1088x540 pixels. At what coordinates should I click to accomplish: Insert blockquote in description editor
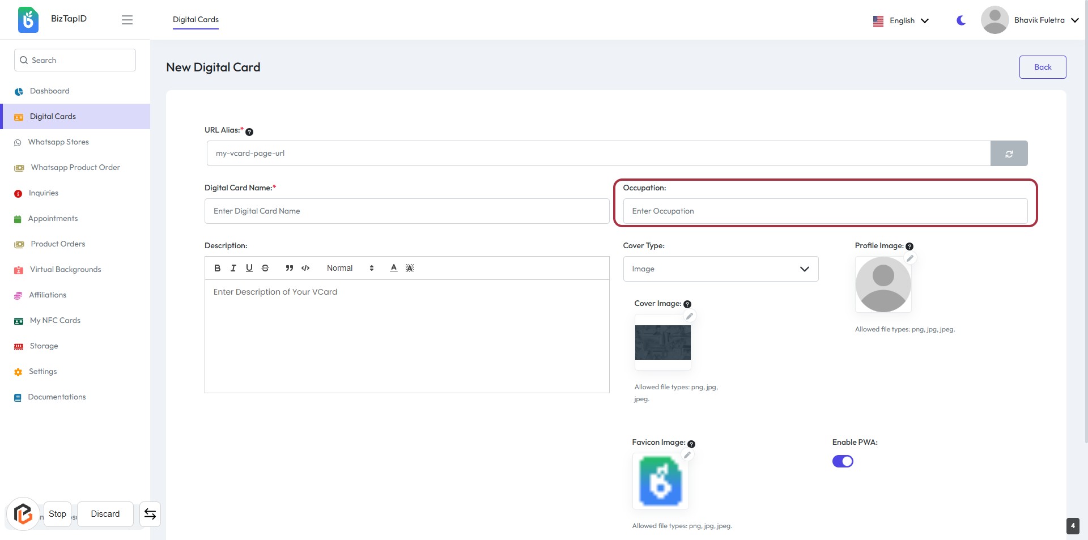[289, 268]
